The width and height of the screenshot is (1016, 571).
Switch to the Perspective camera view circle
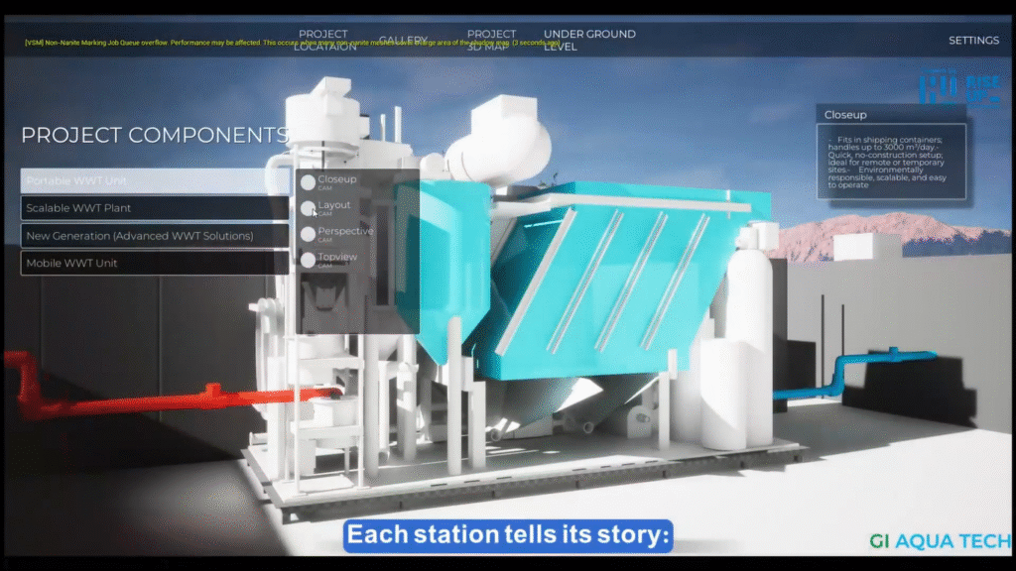(x=309, y=234)
